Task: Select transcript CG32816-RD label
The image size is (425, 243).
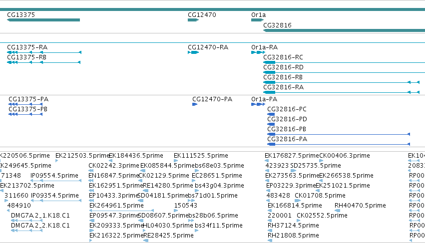Action: click(x=283, y=67)
